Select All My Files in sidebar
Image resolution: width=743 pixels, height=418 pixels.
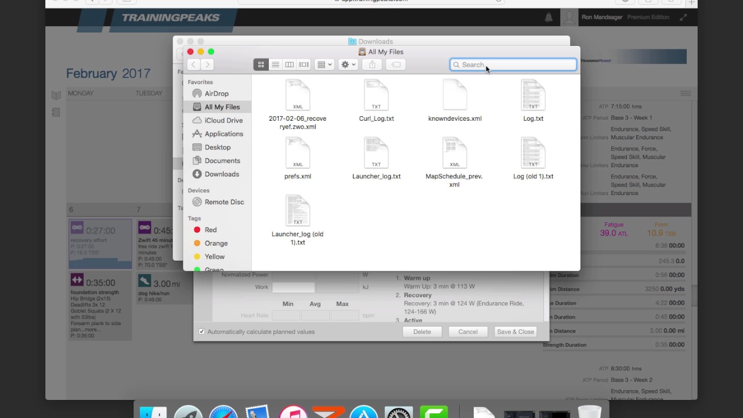pos(217,107)
